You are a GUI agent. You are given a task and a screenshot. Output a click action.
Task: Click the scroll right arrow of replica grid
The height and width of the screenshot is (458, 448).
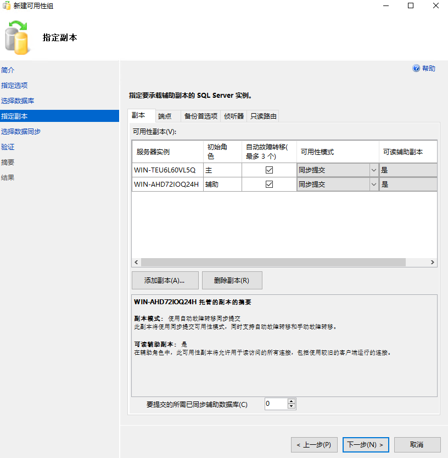(x=433, y=262)
